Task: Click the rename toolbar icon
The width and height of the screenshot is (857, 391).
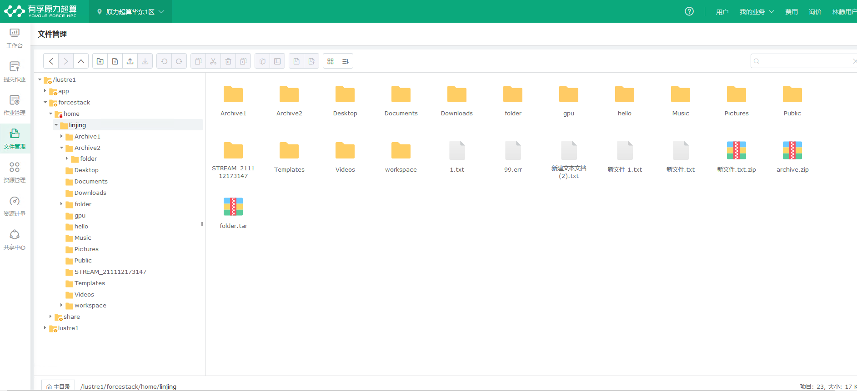Action: [x=277, y=61]
